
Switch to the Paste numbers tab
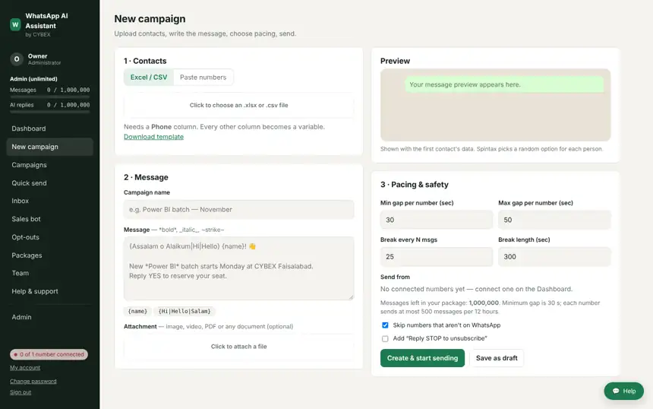tap(203, 77)
